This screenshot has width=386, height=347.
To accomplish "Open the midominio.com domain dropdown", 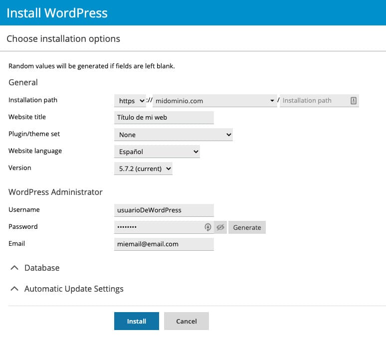I will click(x=214, y=101).
